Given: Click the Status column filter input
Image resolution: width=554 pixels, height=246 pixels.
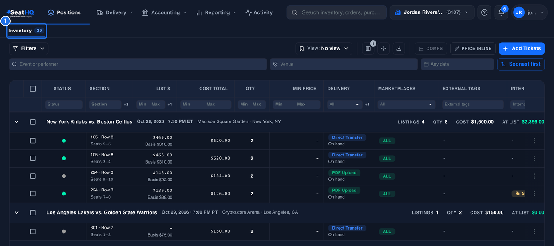Looking at the screenshot, I should point(64,105).
